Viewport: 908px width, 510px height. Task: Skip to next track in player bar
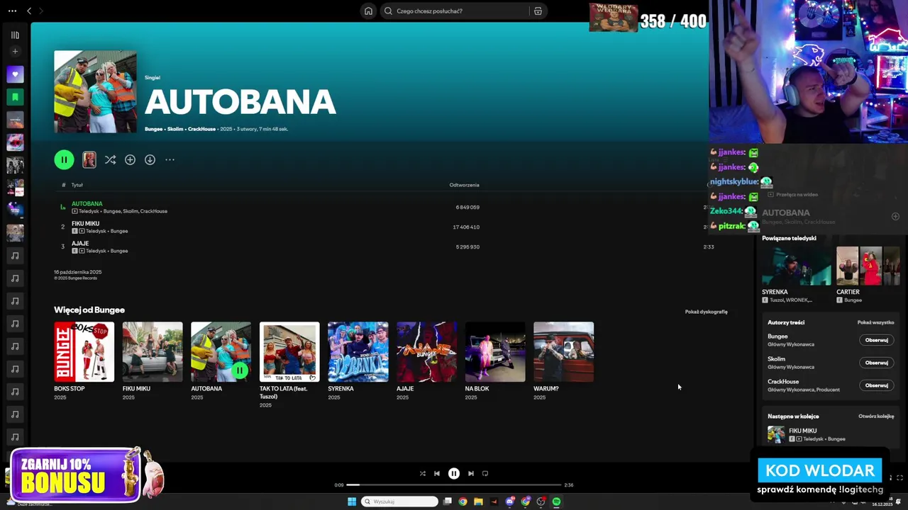(x=470, y=474)
